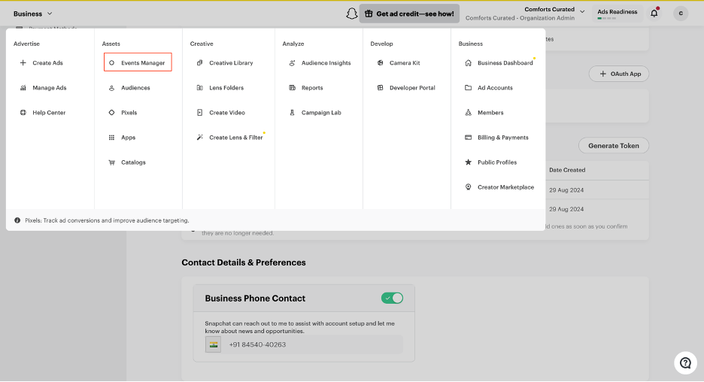
Task: Open the notifications bell
Action: tap(654, 13)
